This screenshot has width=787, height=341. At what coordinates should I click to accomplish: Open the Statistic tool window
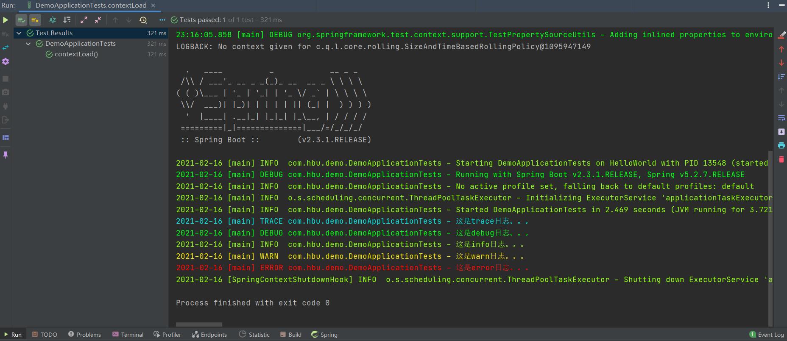254,335
